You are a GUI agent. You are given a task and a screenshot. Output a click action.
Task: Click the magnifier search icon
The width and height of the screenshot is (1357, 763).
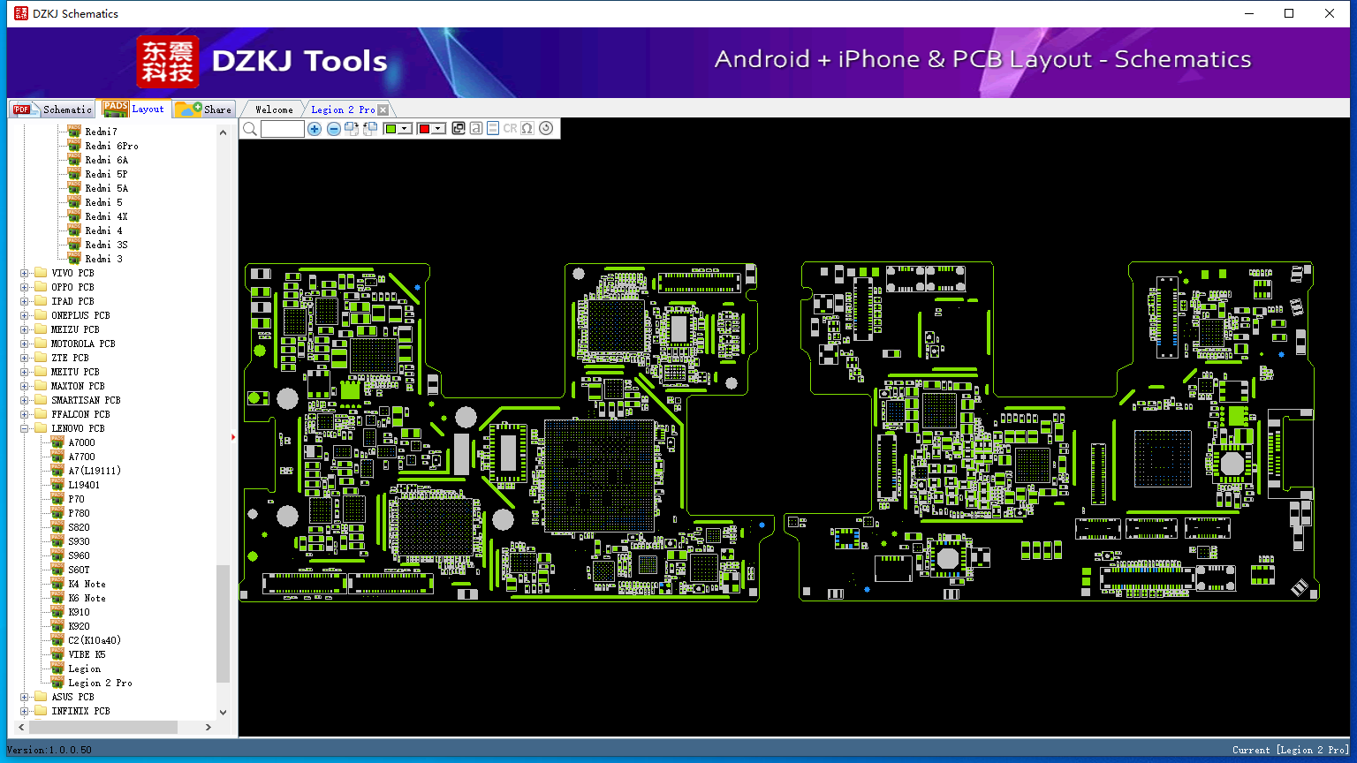coord(250,129)
